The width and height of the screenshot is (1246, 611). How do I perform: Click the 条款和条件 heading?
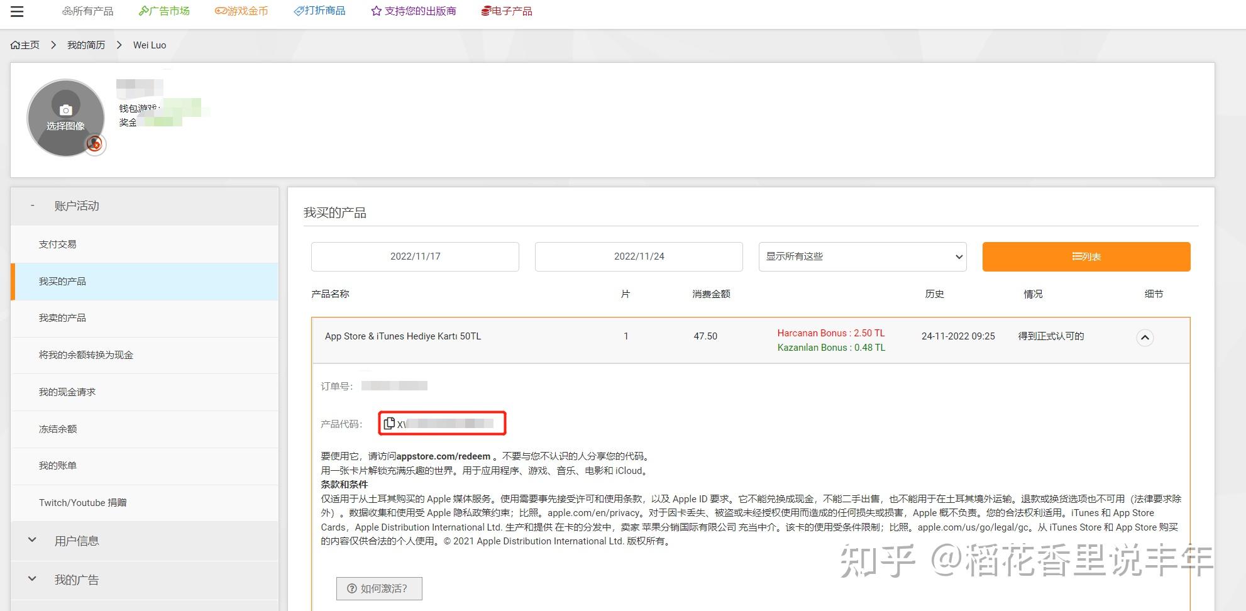tap(344, 485)
